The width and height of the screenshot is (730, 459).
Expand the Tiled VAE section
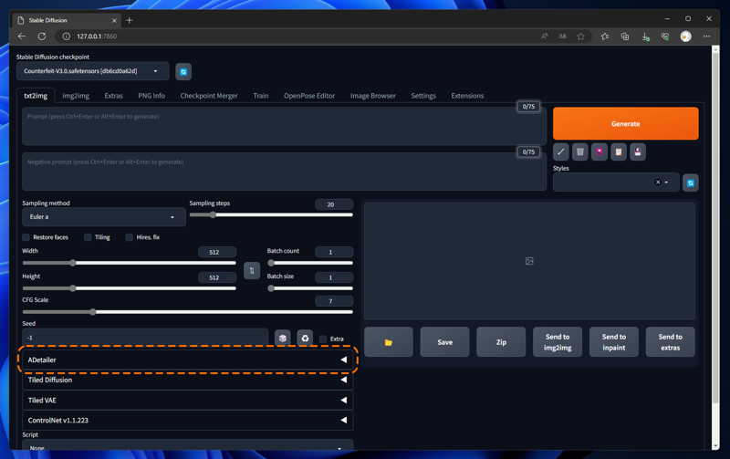click(x=188, y=401)
